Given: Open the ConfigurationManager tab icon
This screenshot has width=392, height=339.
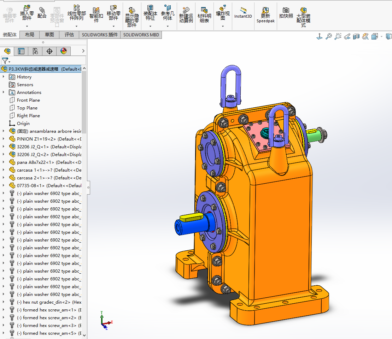Looking at the screenshot, I should coord(35,51).
